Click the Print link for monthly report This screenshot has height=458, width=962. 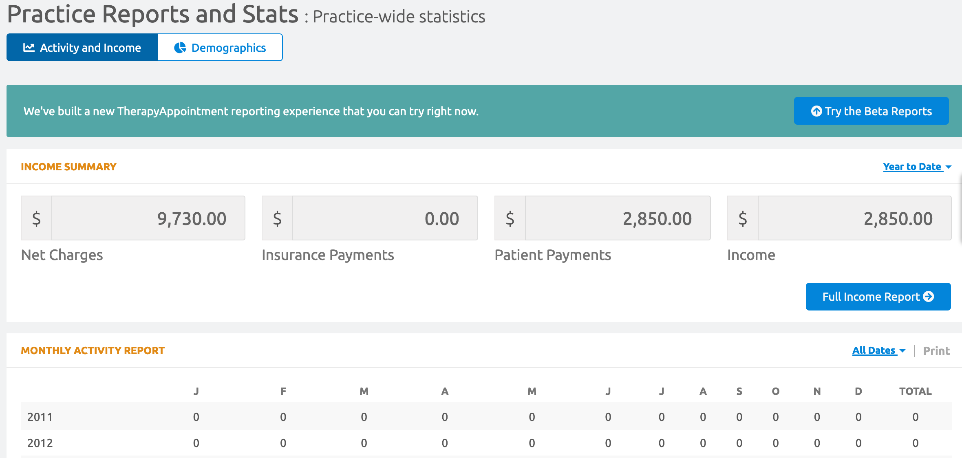[x=936, y=351]
